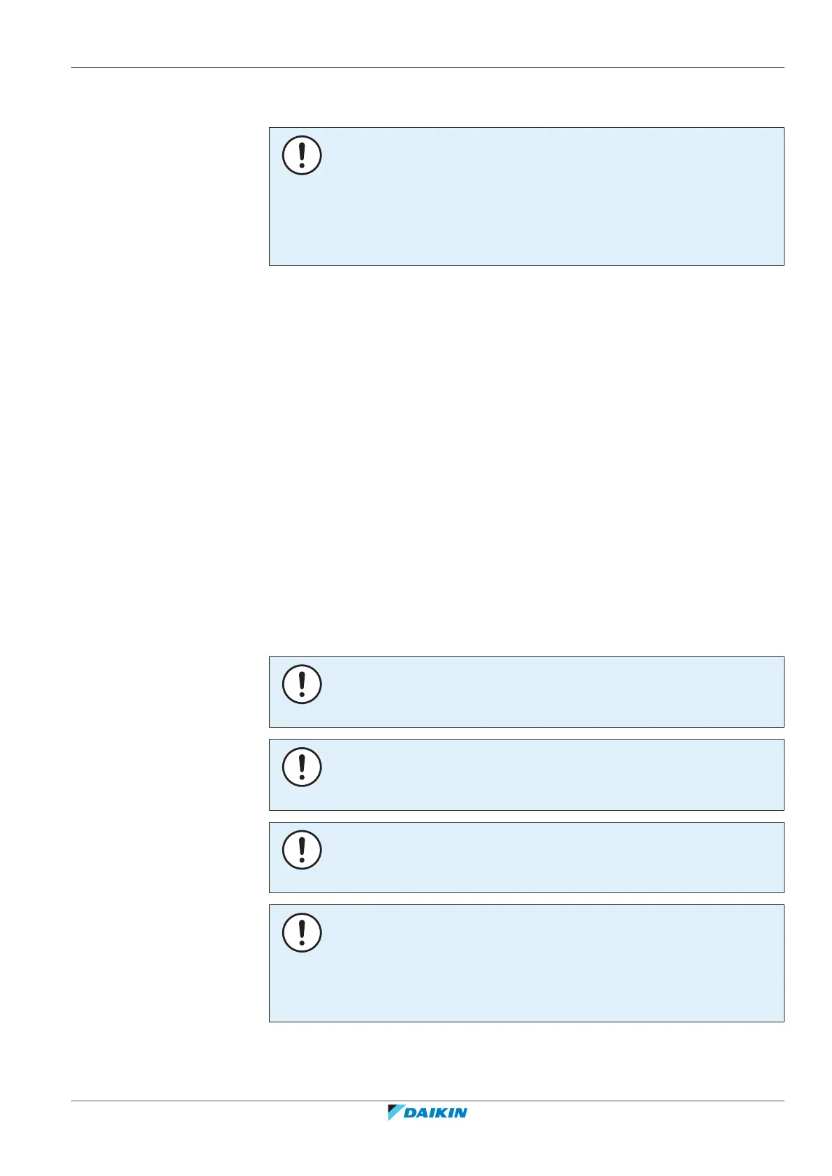
Task: Select the exclamation icon in the last notice box
Action: [x=302, y=932]
